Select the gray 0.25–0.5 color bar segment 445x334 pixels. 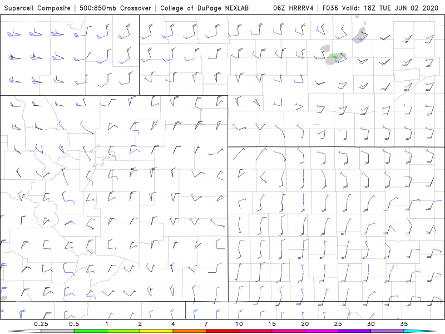click(58, 331)
